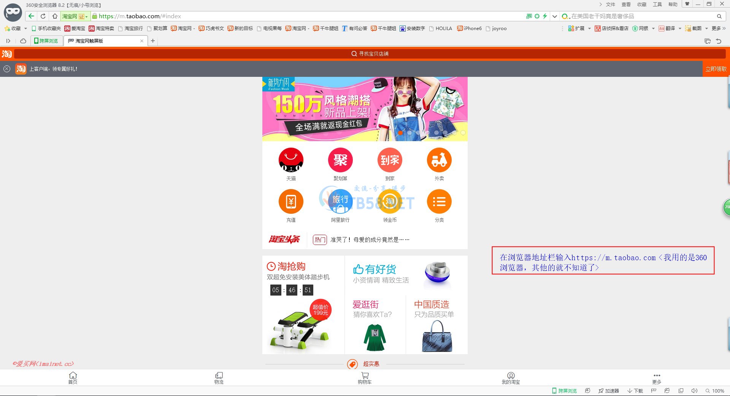Click the speaker mute icon in status bar
Viewport: 730px width, 396px height.
[694, 391]
